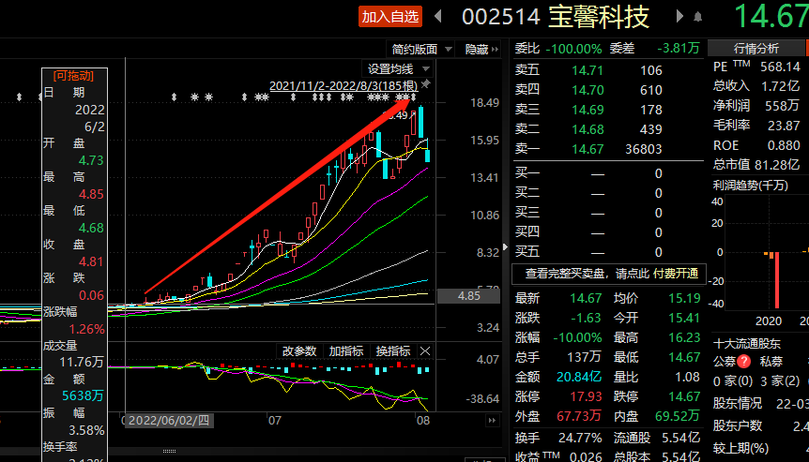809x462 pixels.
Task: Open the 简约版面 layout dropdown
Action: 421,49
